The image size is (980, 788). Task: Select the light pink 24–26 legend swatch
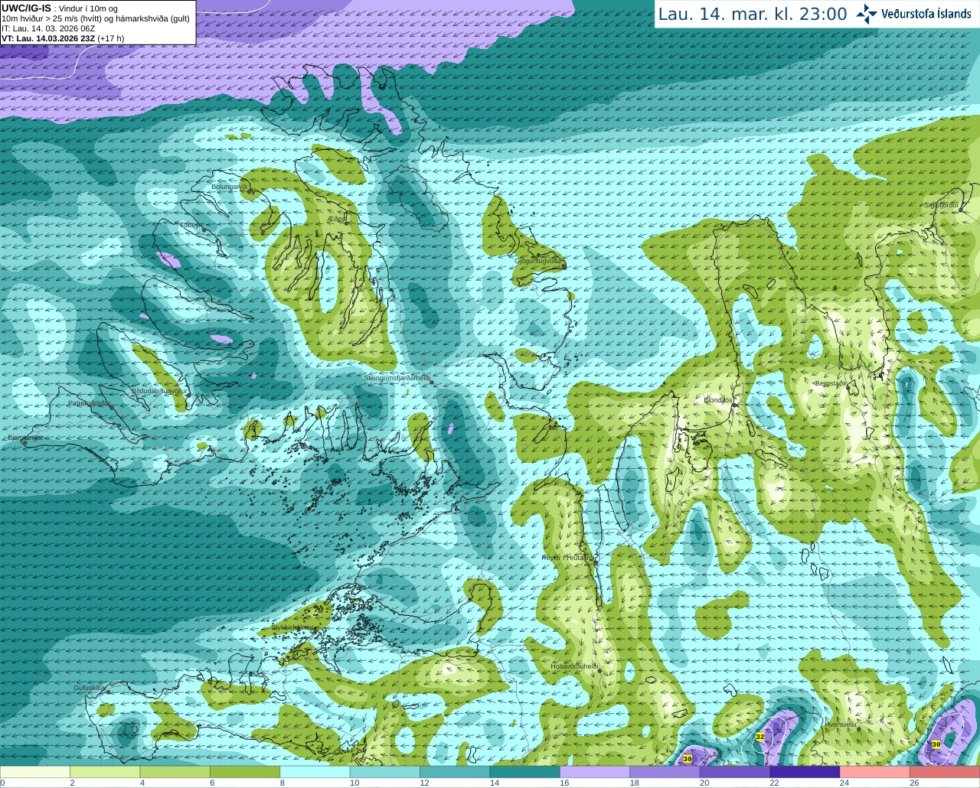[x=875, y=772]
